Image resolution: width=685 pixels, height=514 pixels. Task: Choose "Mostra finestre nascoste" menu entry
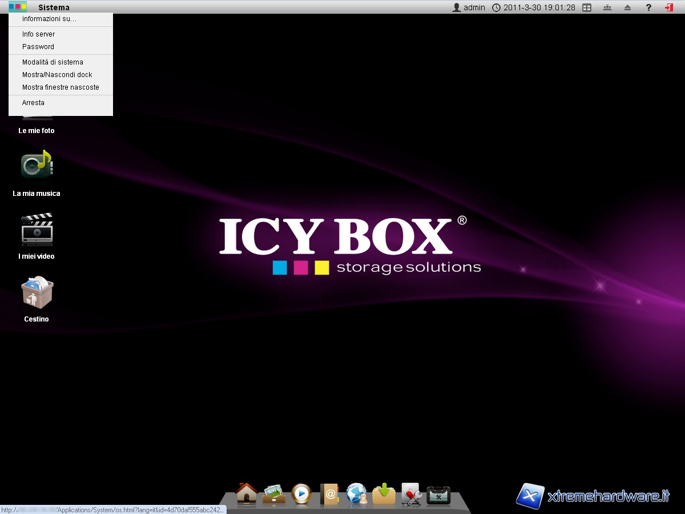click(x=61, y=87)
